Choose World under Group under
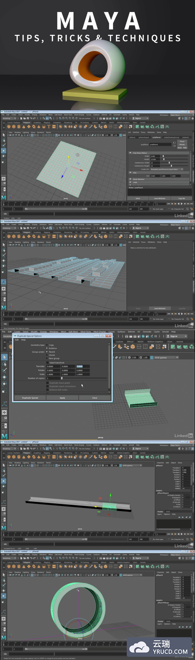This screenshot has width=195, height=660. 47,355
